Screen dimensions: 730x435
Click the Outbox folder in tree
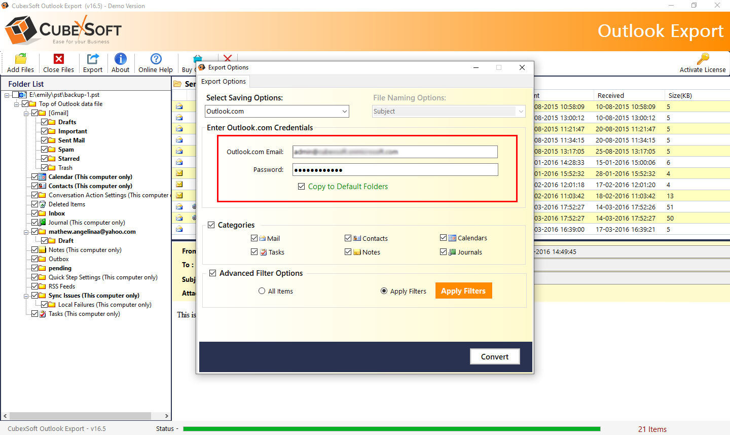pyautogui.click(x=59, y=259)
